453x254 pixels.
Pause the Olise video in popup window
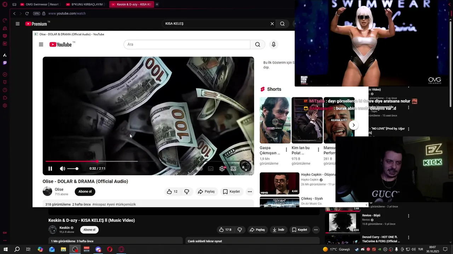50,169
